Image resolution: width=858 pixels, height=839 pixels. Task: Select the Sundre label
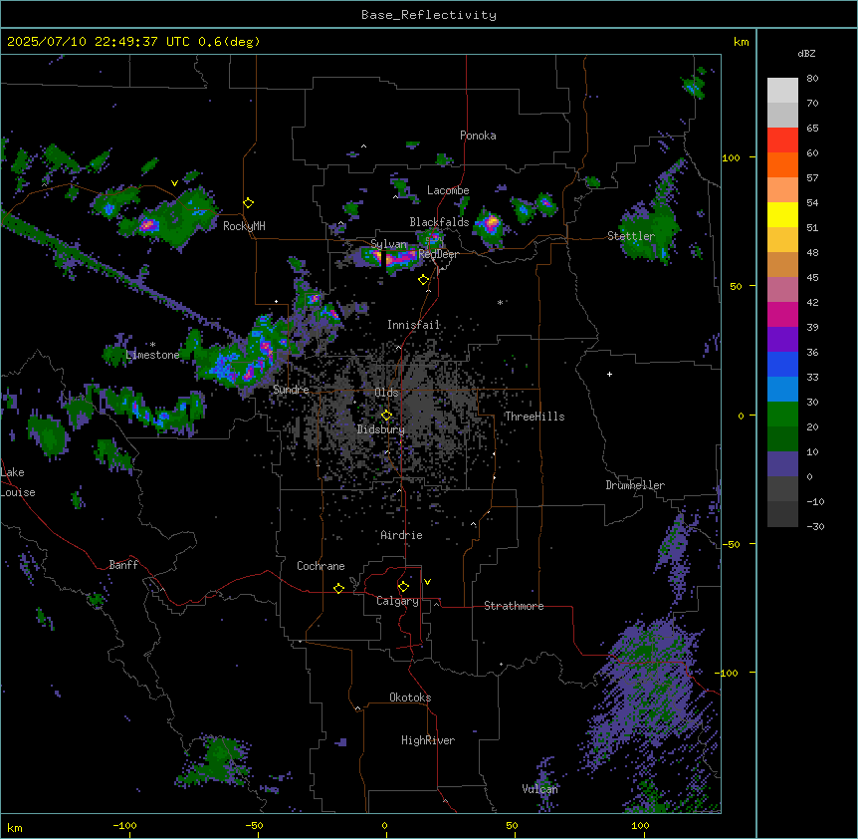pos(291,390)
